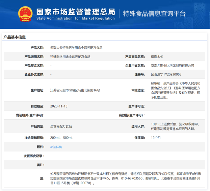
Task: Click the 企业外文名称 label
Action: pos(34,74)
